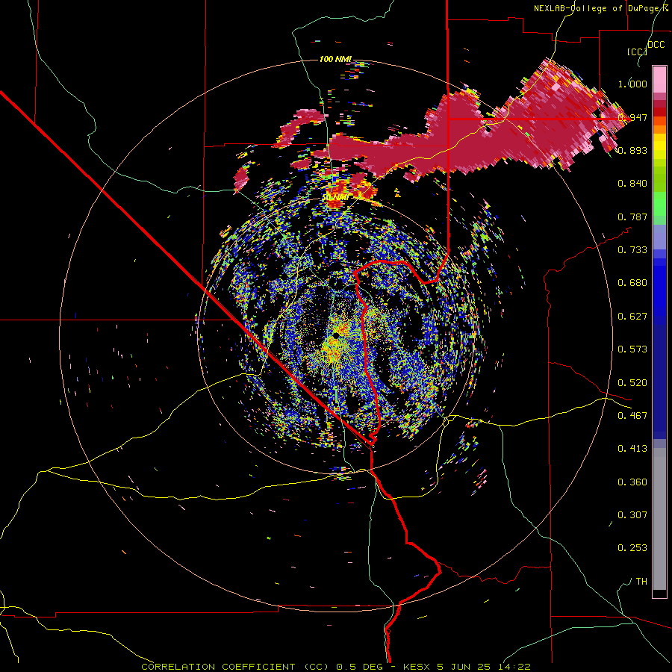Click the [CC] legend title

coord(638,52)
